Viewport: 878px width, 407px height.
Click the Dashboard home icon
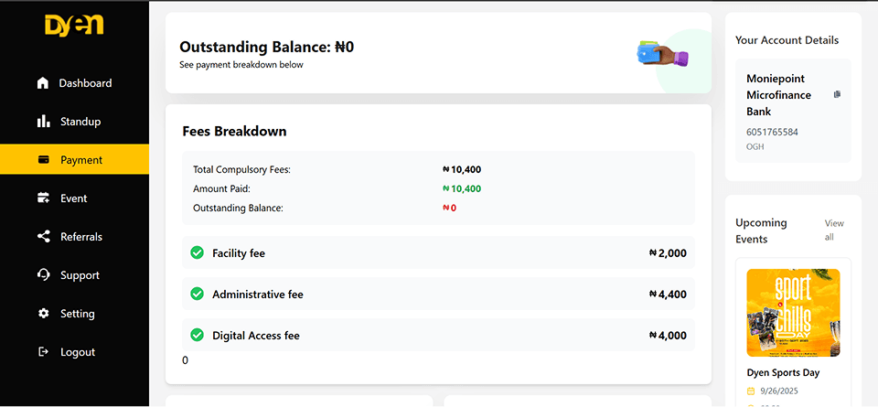tap(43, 83)
